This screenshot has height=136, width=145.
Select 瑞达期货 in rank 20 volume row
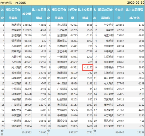16,126
